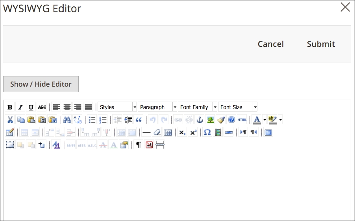The height and width of the screenshot is (221, 355).
Task: Click the Paste clipboard icon
Action: [31, 120]
